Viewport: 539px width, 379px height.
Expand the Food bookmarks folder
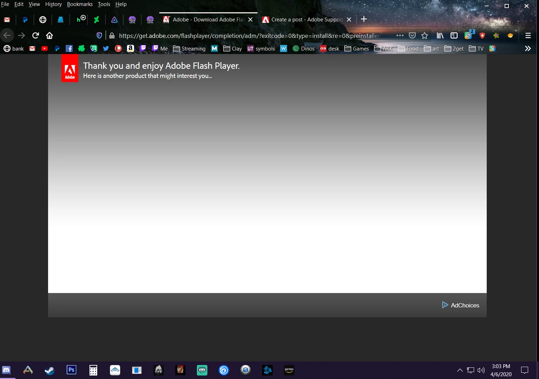pos(408,48)
